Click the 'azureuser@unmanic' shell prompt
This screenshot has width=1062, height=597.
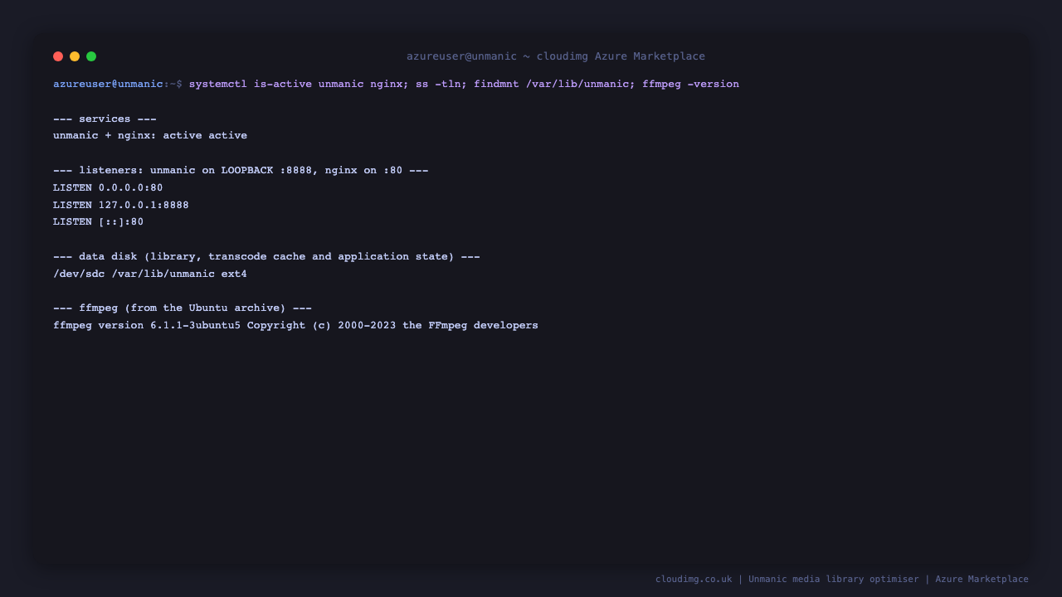coord(108,84)
